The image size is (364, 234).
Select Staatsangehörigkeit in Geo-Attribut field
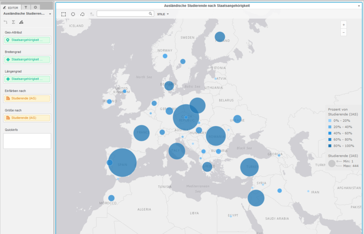27,40
